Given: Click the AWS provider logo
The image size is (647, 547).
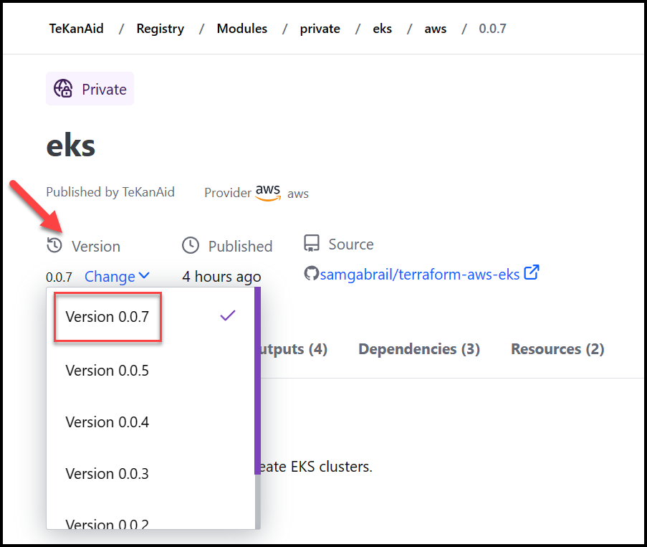Looking at the screenshot, I should click(267, 191).
